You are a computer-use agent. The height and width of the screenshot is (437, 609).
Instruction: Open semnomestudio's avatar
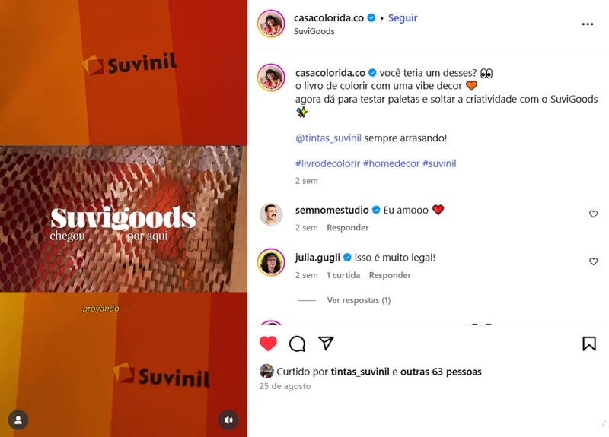[x=271, y=214]
